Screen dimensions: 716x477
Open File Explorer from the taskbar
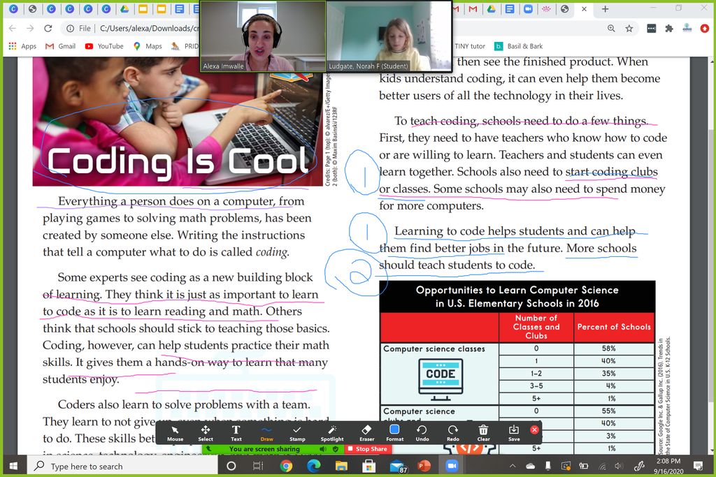pyautogui.click(x=341, y=466)
